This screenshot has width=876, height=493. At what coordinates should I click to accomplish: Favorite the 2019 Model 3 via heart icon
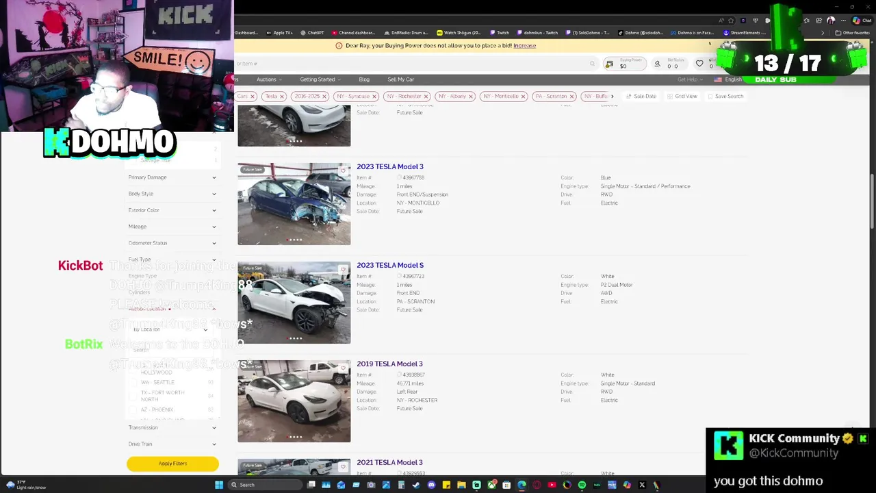click(x=344, y=368)
